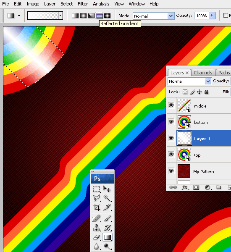The width and height of the screenshot is (231, 252).
Task: Open the Edit menu
Action: pyautogui.click(x=18, y=4)
